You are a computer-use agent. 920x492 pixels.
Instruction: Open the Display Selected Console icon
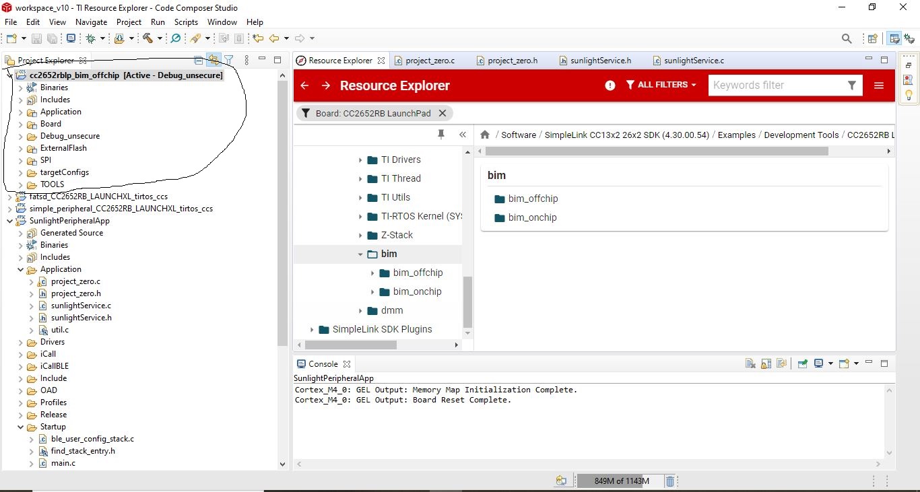[x=819, y=363]
